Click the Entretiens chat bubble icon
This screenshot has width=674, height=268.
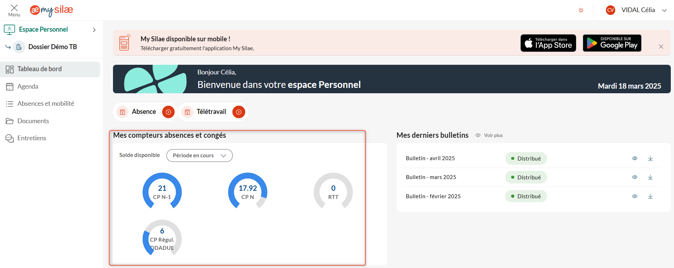pos(10,138)
